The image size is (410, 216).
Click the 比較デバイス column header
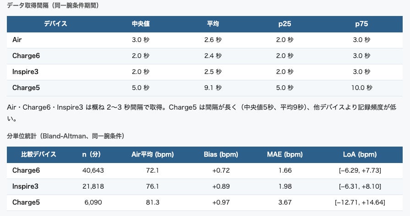click(x=38, y=154)
